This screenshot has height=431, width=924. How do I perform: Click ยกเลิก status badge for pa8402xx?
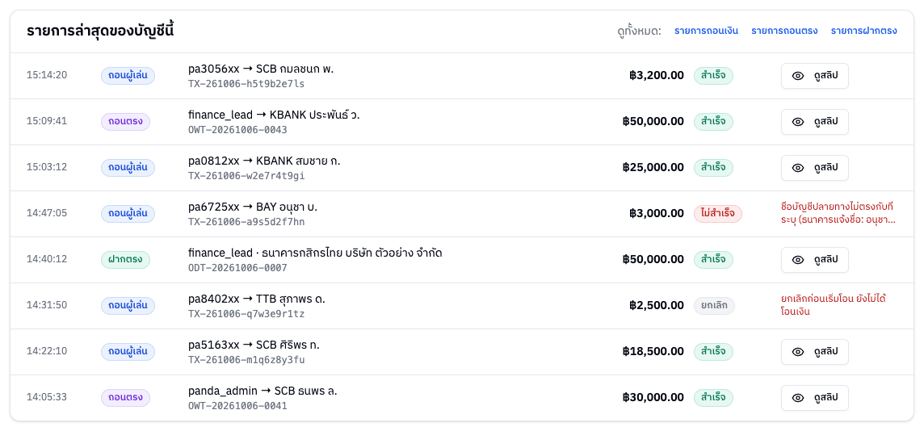[714, 306]
